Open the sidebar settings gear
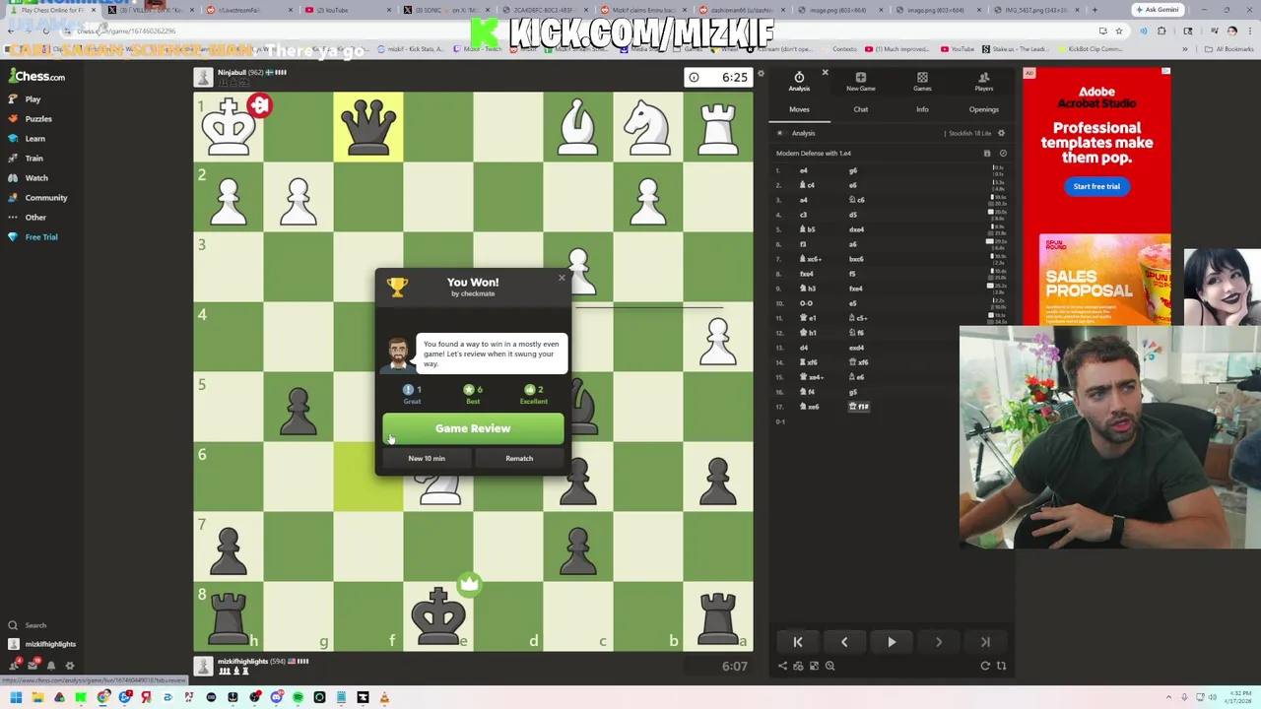This screenshot has width=1261, height=709. point(69,666)
